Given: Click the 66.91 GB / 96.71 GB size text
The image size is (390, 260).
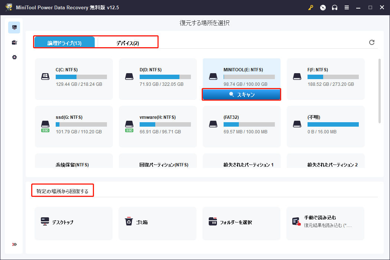Looking at the screenshot, I should click(160, 131).
